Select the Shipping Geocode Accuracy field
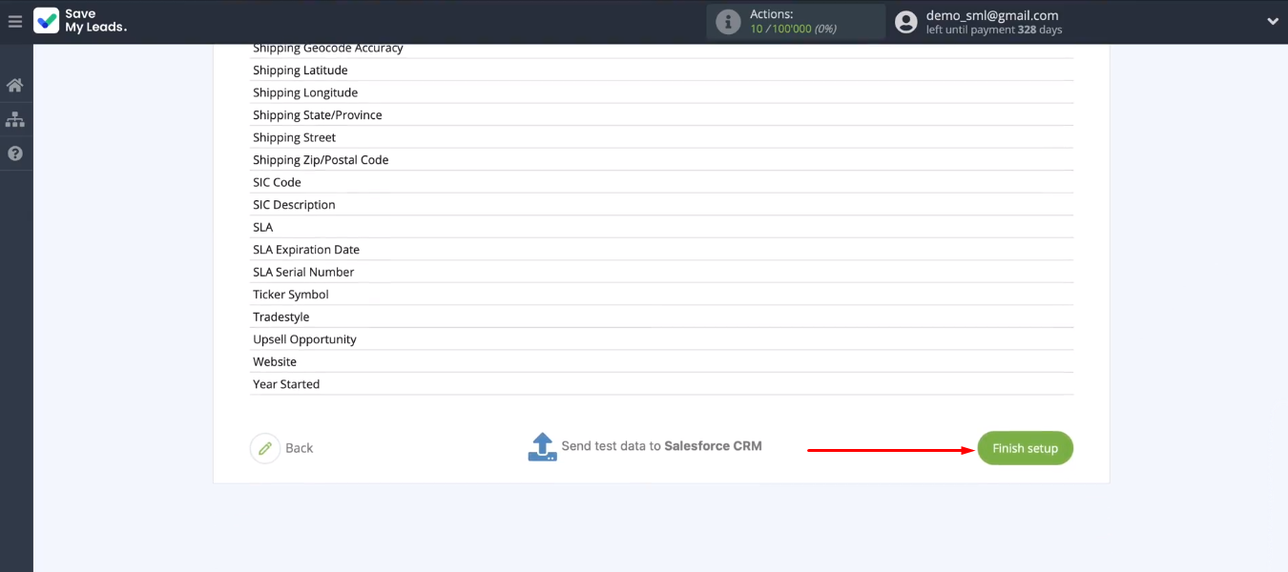 coord(661,48)
